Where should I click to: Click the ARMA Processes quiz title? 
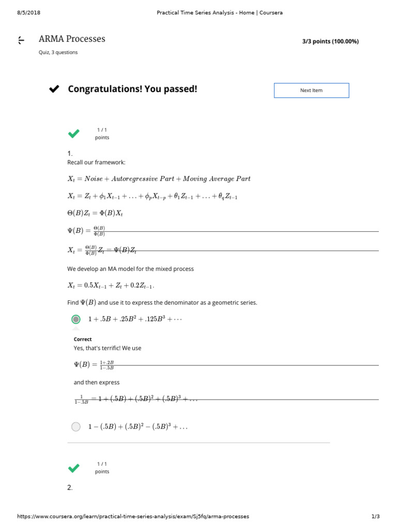[72, 39]
